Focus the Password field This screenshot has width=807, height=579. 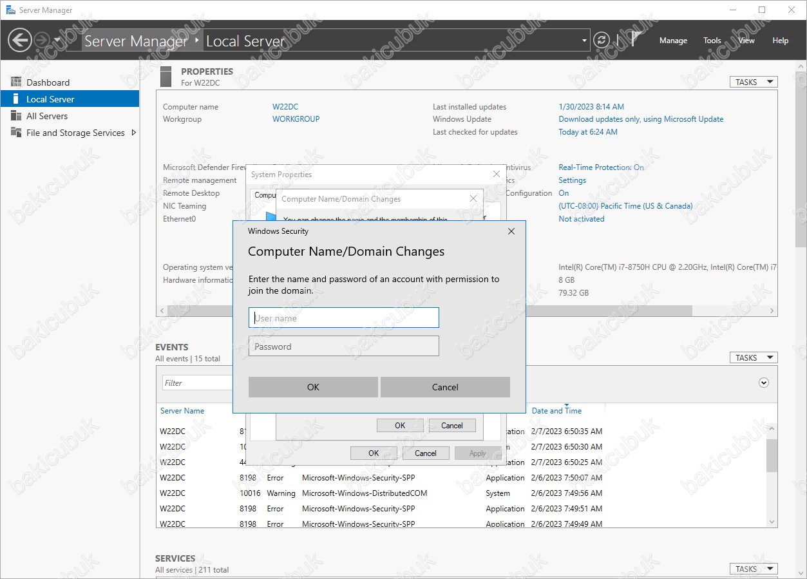pos(344,346)
